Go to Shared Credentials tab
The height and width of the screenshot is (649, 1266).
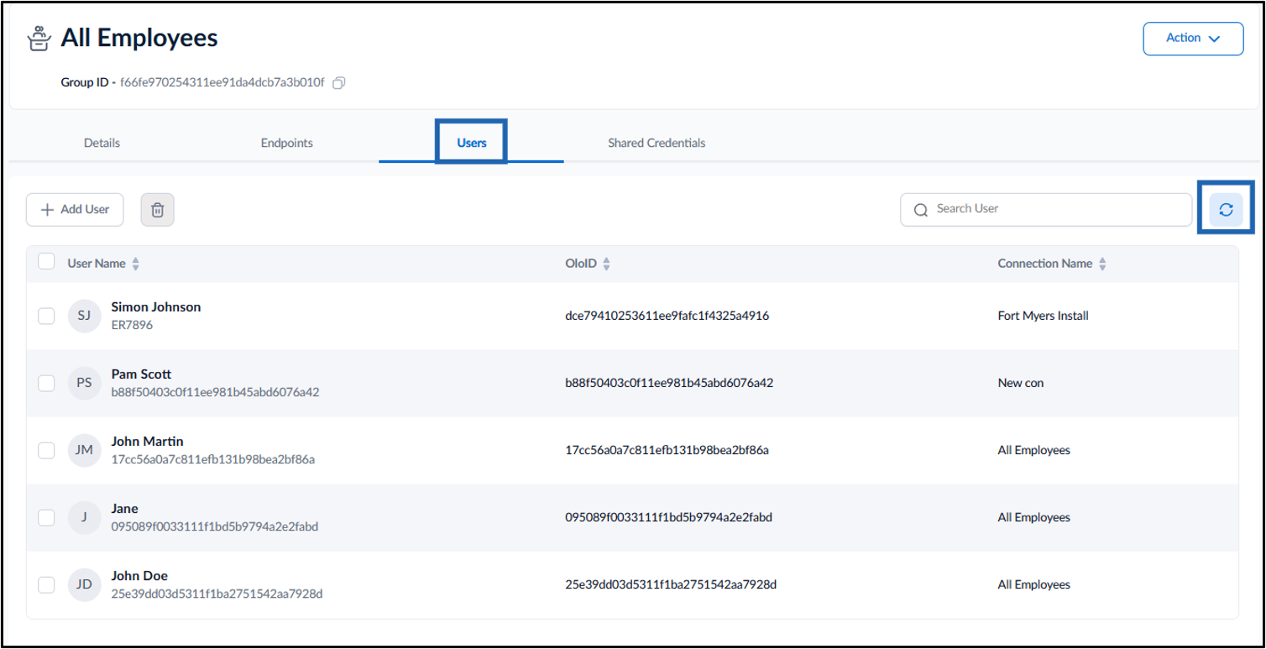click(657, 143)
